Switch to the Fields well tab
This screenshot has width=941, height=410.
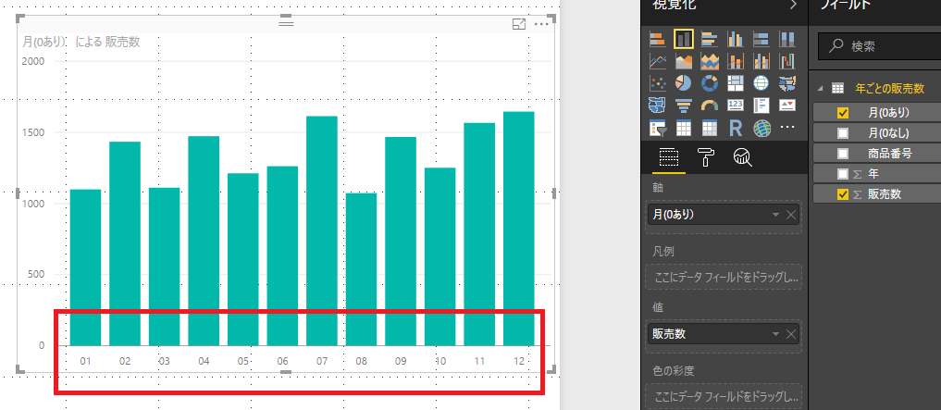click(669, 158)
